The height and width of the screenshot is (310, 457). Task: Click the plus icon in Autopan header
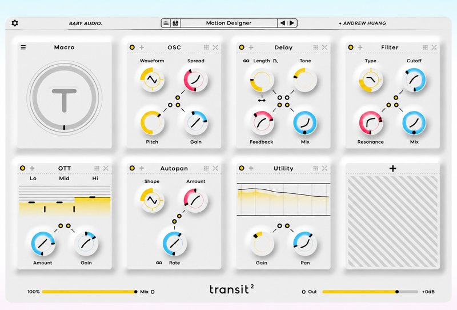tap(142, 168)
